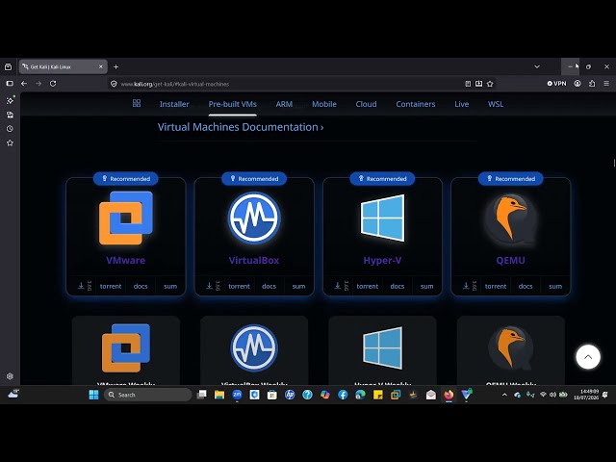Switch to the ARM tab

[x=284, y=104]
